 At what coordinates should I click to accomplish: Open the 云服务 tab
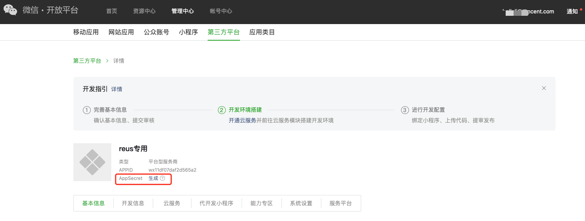point(172,203)
